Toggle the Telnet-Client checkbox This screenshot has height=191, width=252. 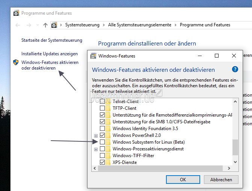[103, 102]
